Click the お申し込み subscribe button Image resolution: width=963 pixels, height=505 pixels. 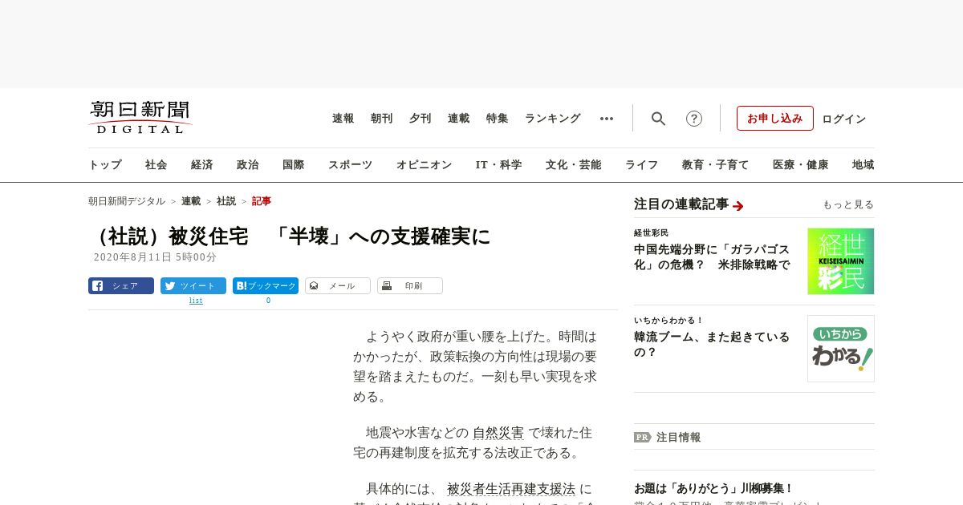tap(775, 119)
